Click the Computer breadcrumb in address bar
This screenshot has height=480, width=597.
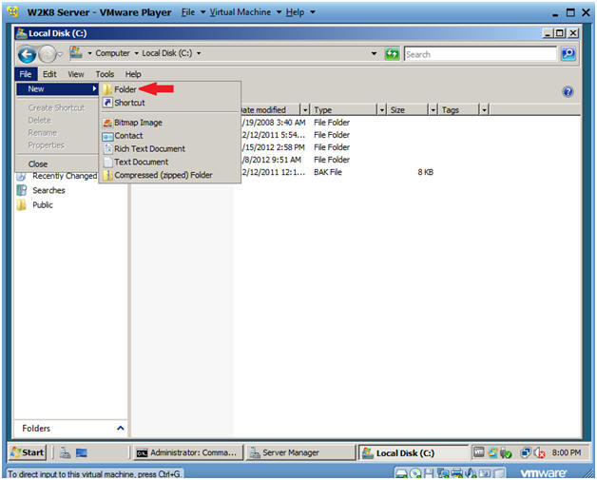click(112, 53)
